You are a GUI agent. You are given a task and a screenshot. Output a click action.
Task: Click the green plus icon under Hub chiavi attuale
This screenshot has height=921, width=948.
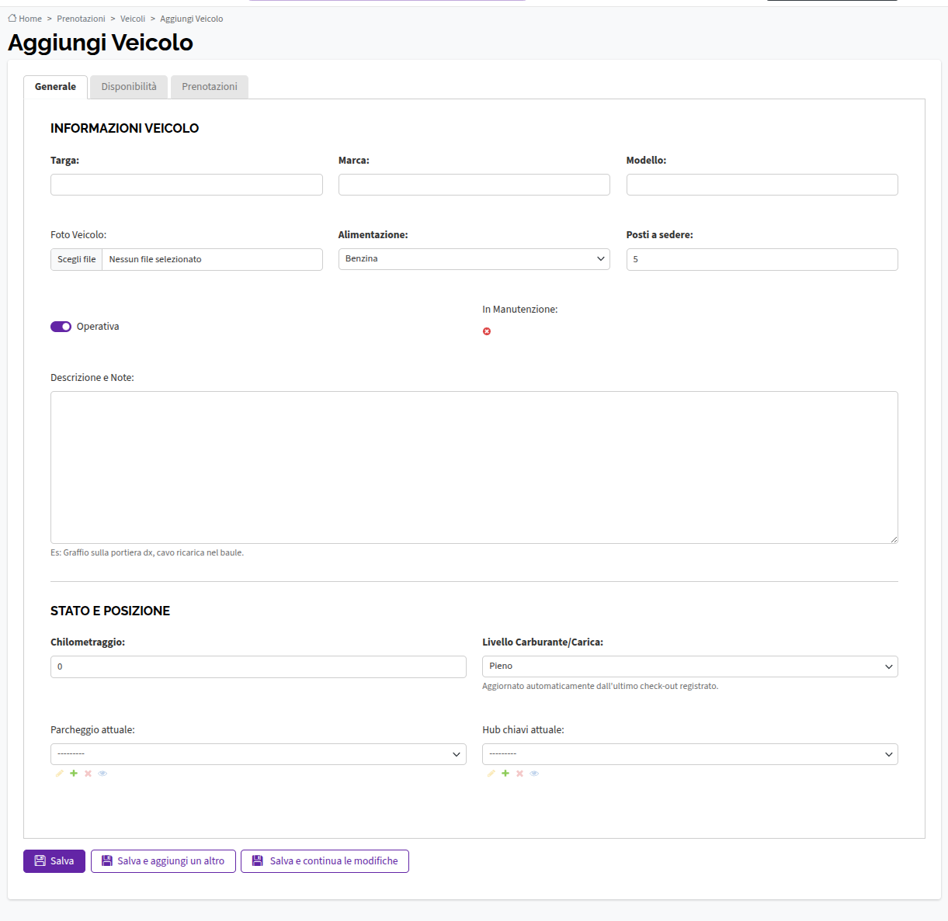505,774
